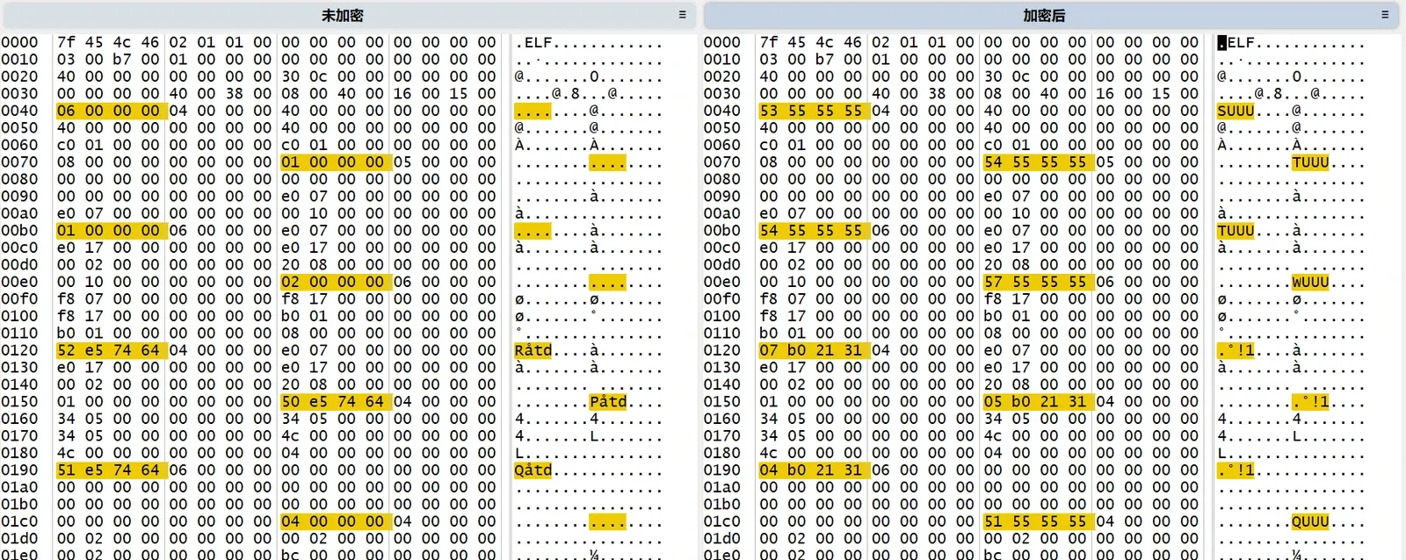Click bytes 7f 45 4c 46 in 未加密 pane
Screen dimensions: 1406x560
click(x=109, y=42)
